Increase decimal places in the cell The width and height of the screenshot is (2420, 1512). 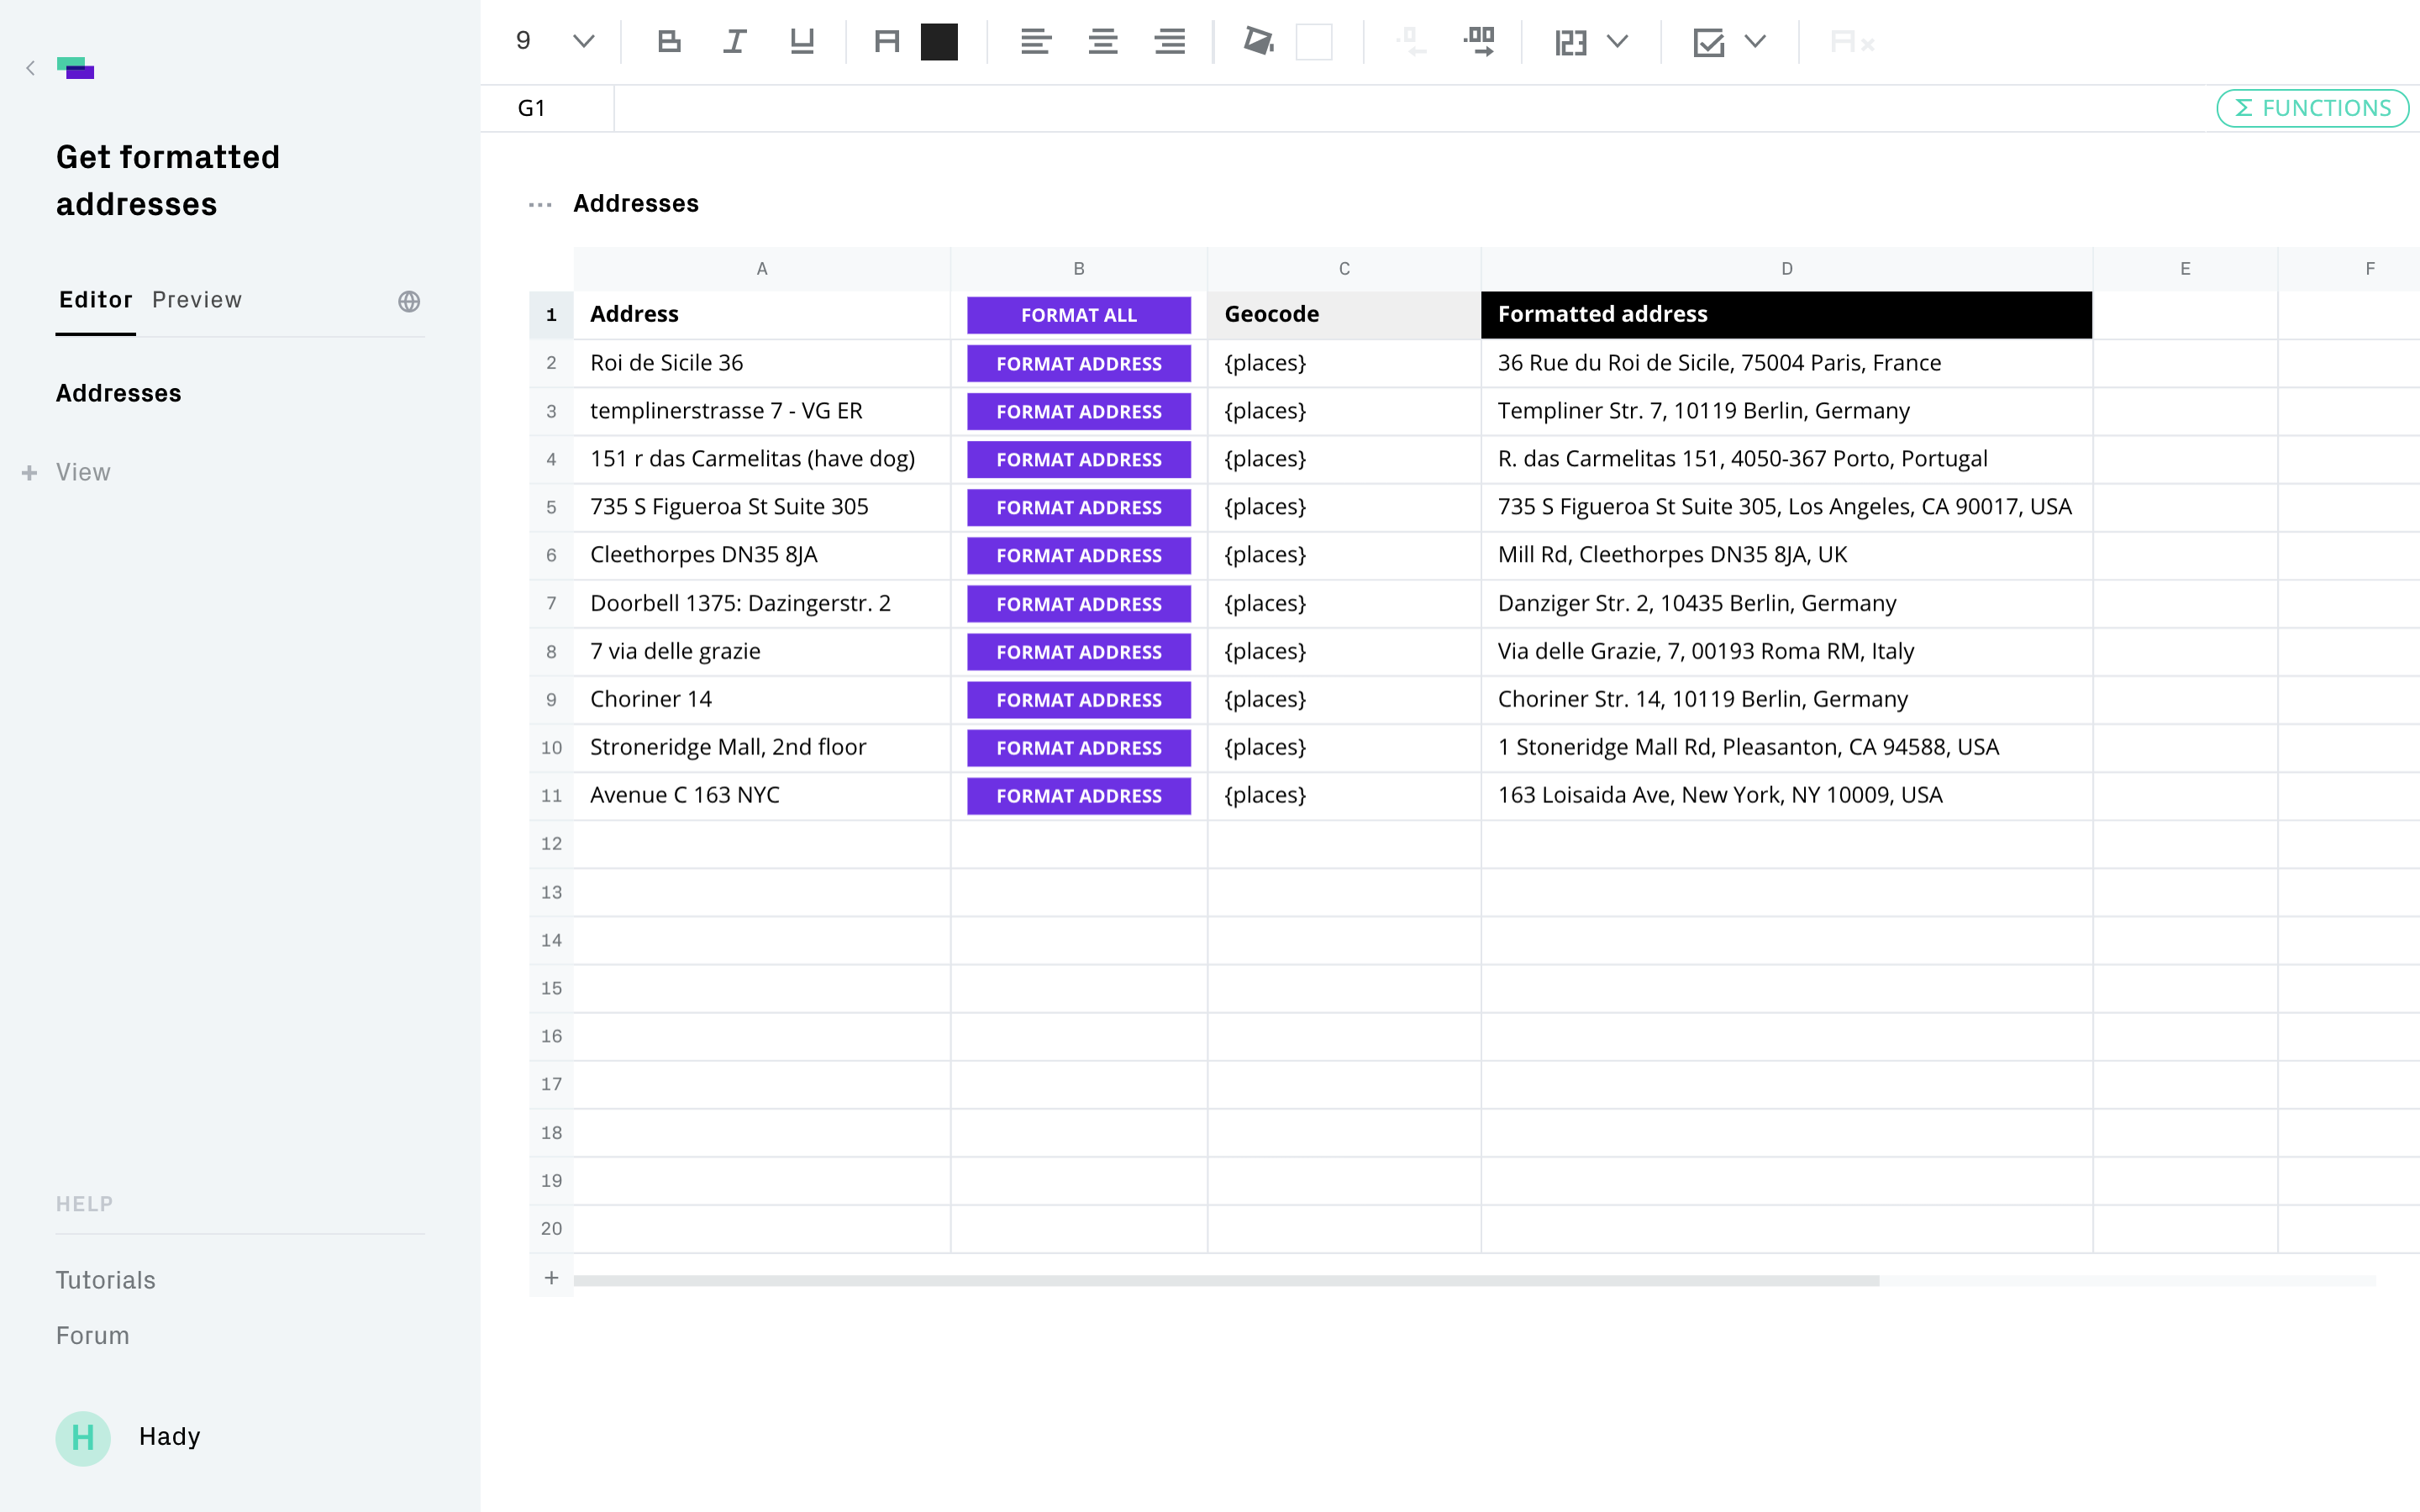1478,42
